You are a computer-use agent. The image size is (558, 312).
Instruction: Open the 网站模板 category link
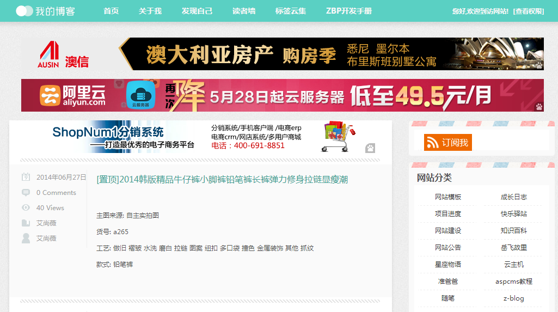pyautogui.click(x=448, y=197)
